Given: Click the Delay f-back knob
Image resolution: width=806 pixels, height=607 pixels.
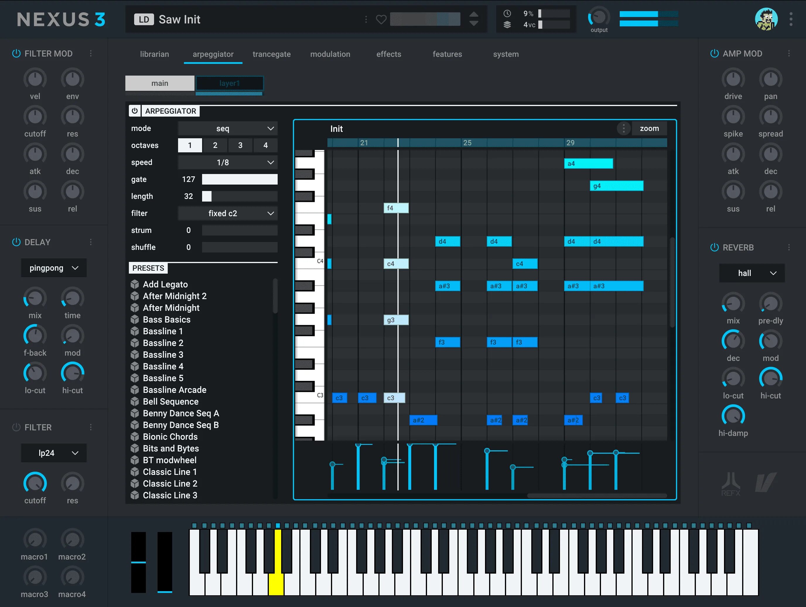Looking at the screenshot, I should (x=35, y=336).
